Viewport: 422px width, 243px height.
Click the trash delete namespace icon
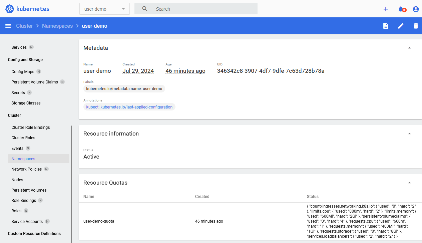click(416, 26)
